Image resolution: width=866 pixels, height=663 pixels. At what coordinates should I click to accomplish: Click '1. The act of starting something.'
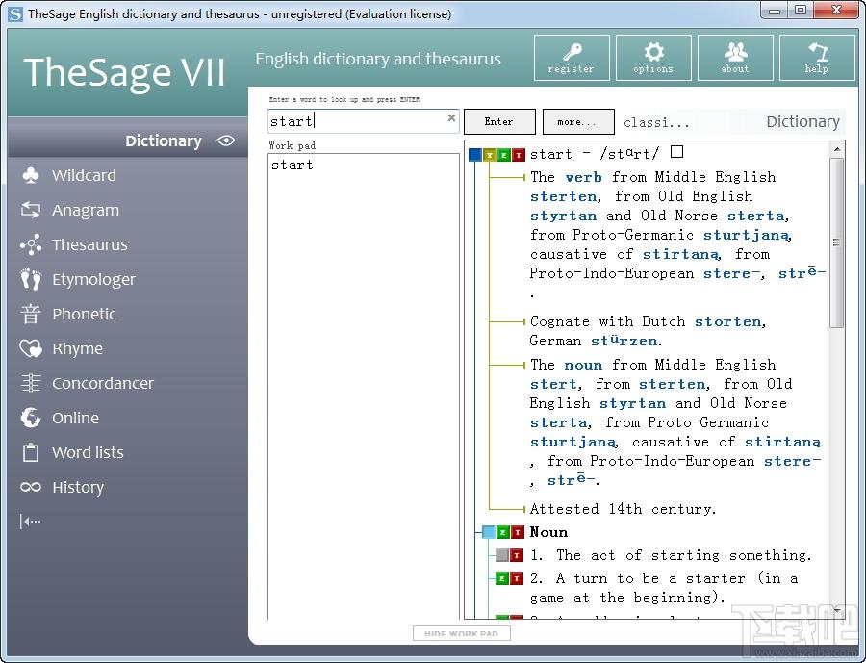(671, 555)
